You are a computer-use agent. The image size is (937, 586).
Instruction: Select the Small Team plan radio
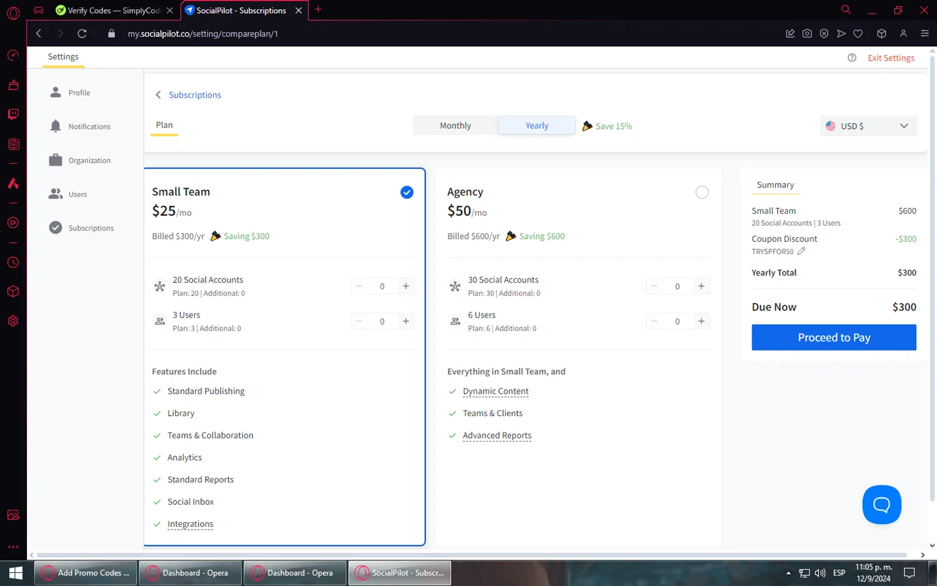pos(407,192)
